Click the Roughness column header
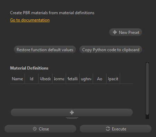Screen dimensions: 156x137 tap(86, 79)
